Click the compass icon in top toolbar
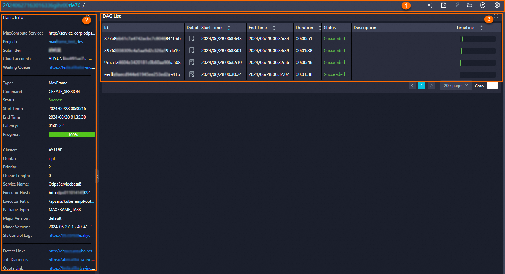This screenshot has width=505, height=274. 483,5
